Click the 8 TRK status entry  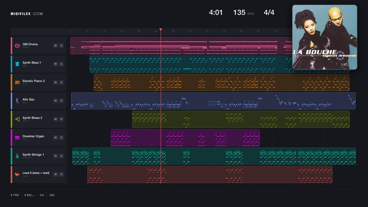14,195
